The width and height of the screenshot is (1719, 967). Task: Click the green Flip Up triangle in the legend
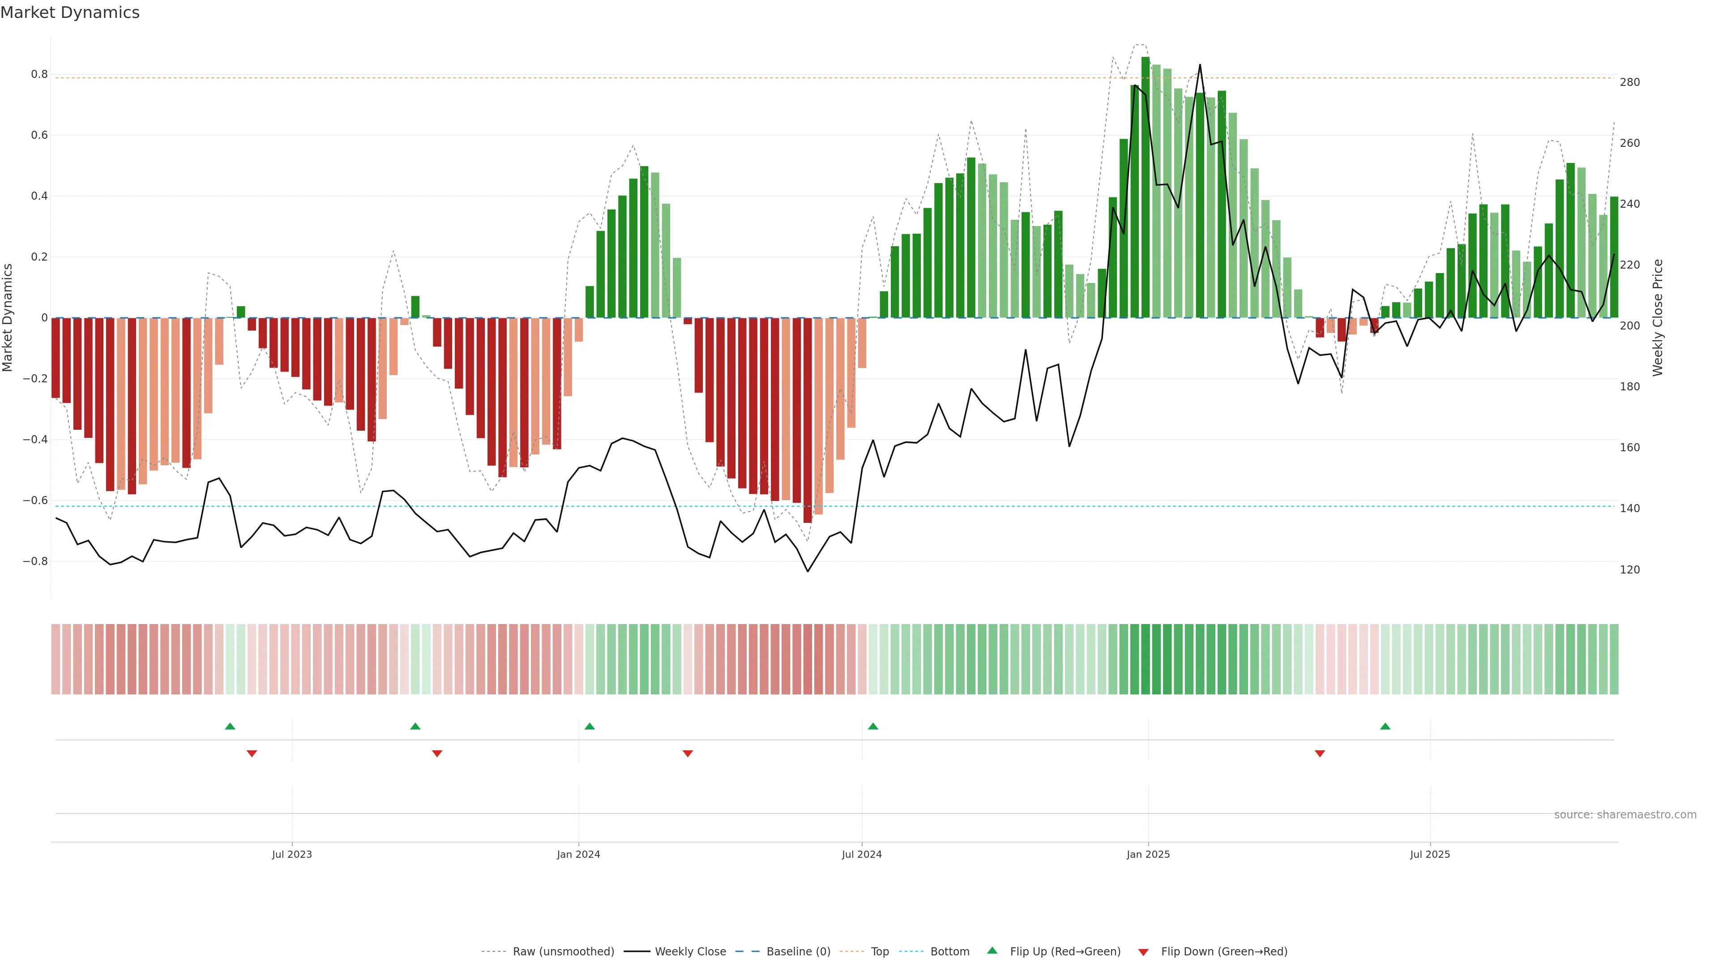click(x=992, y=951)
